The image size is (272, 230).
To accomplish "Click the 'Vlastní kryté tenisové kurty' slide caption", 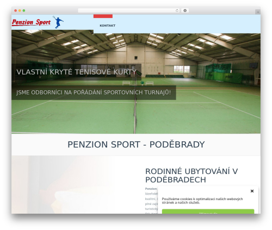I will (76, 72).
